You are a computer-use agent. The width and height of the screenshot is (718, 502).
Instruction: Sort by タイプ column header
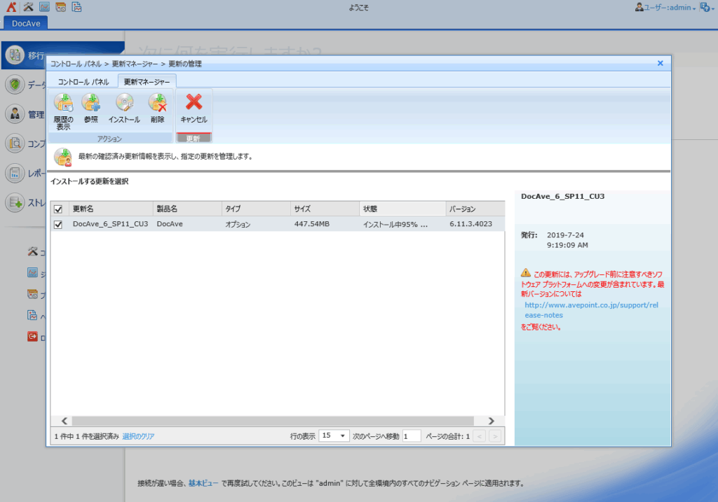tap(257, 209)
